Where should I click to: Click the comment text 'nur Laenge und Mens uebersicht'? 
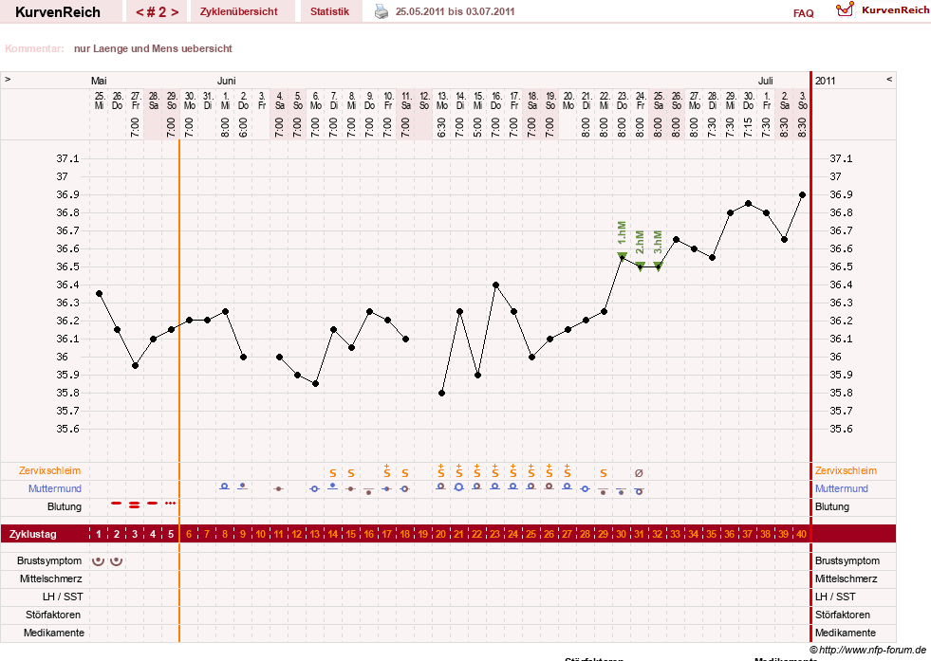(x=153, y=48)
